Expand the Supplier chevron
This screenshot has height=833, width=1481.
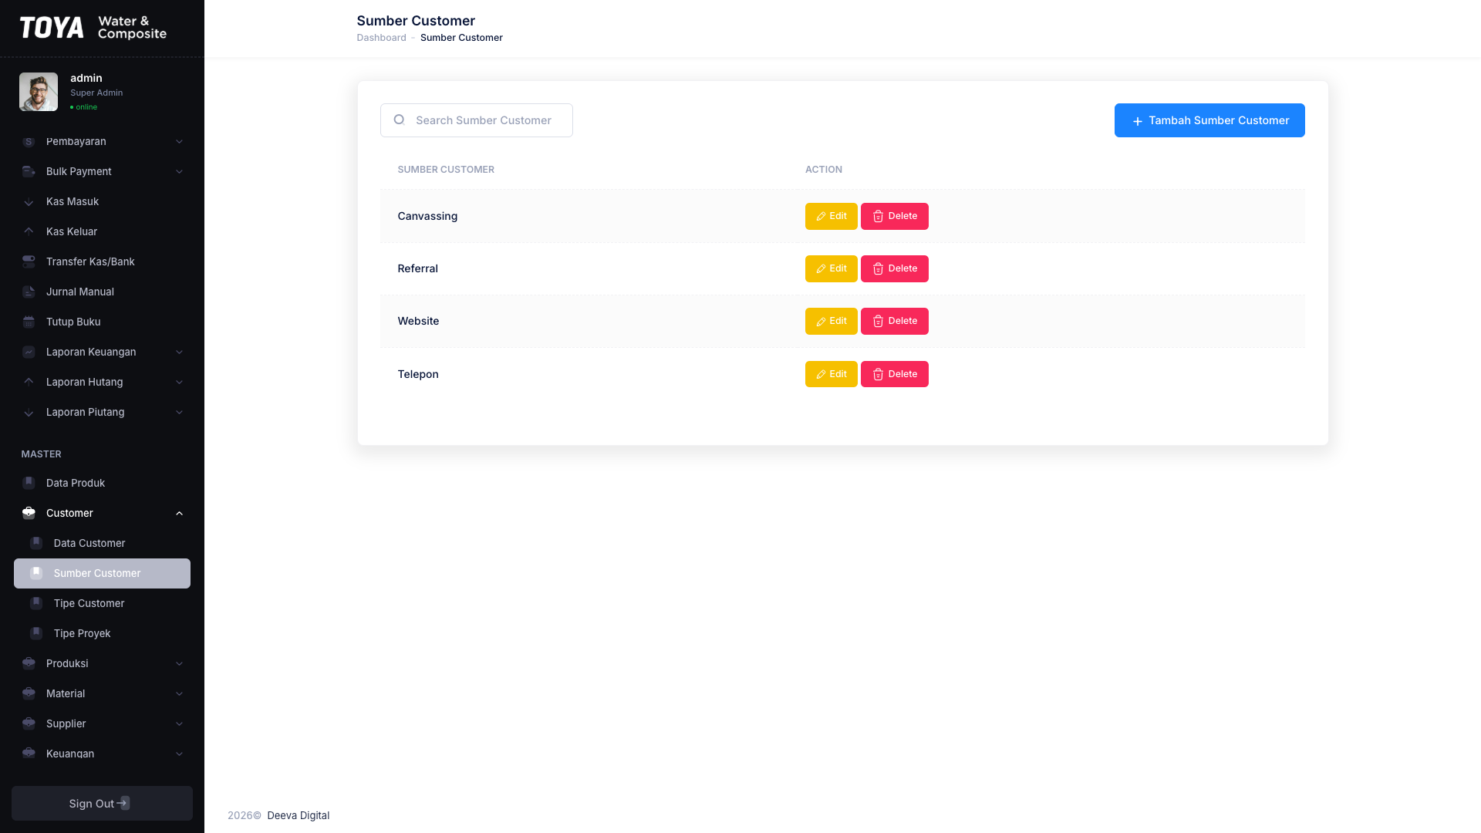179,723
